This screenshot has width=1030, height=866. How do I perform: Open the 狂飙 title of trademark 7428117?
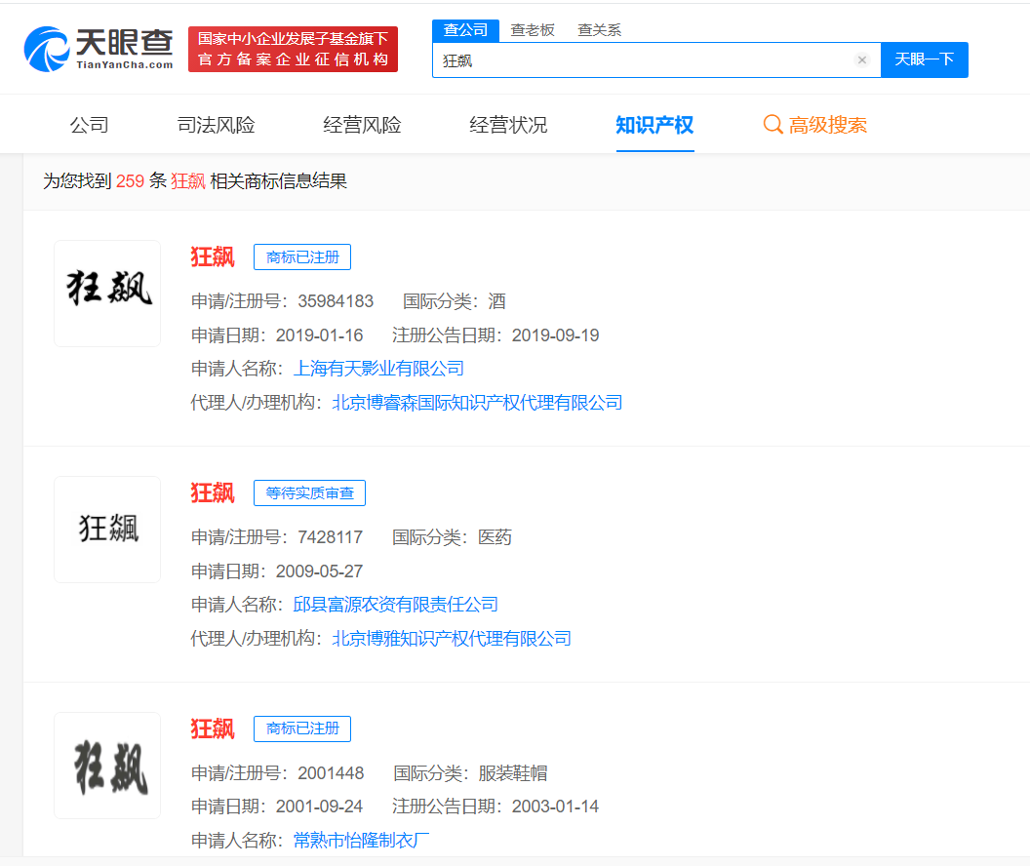213,493
